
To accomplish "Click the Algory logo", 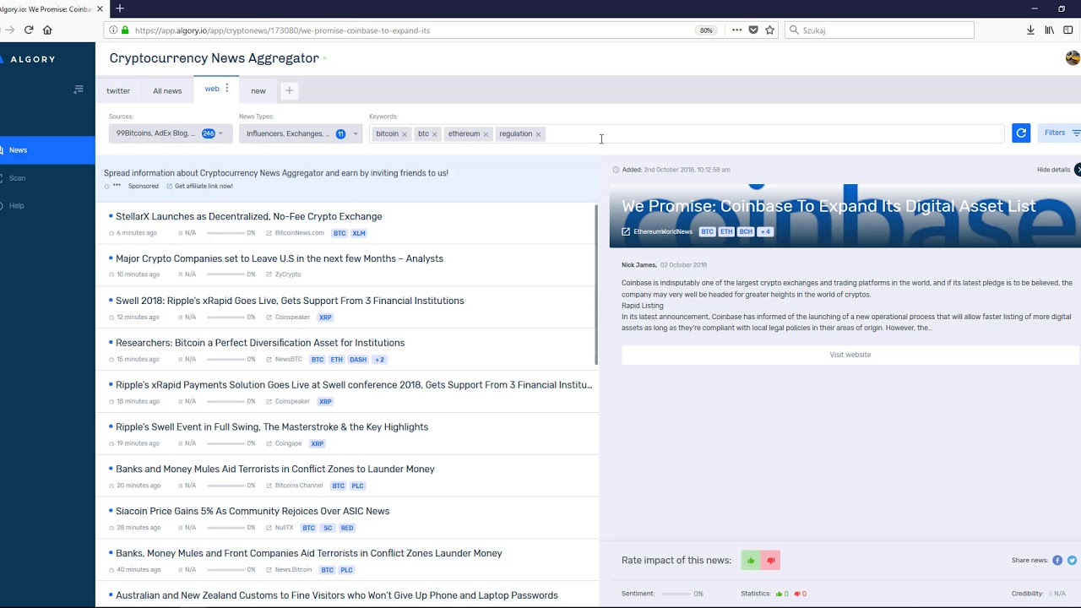I will [28, 59].
